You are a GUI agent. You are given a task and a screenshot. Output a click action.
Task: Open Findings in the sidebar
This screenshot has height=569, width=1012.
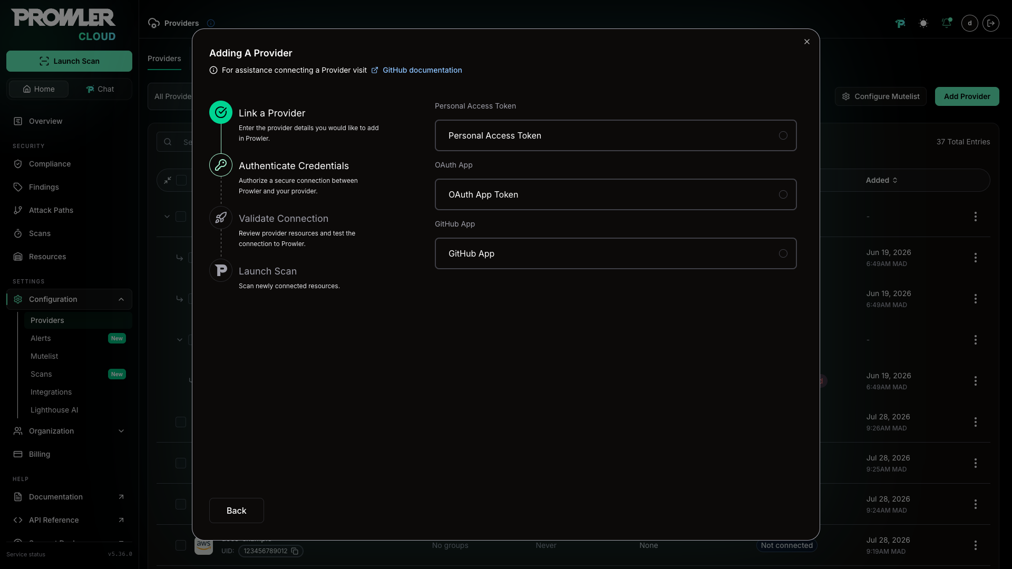tap(44, 187)
